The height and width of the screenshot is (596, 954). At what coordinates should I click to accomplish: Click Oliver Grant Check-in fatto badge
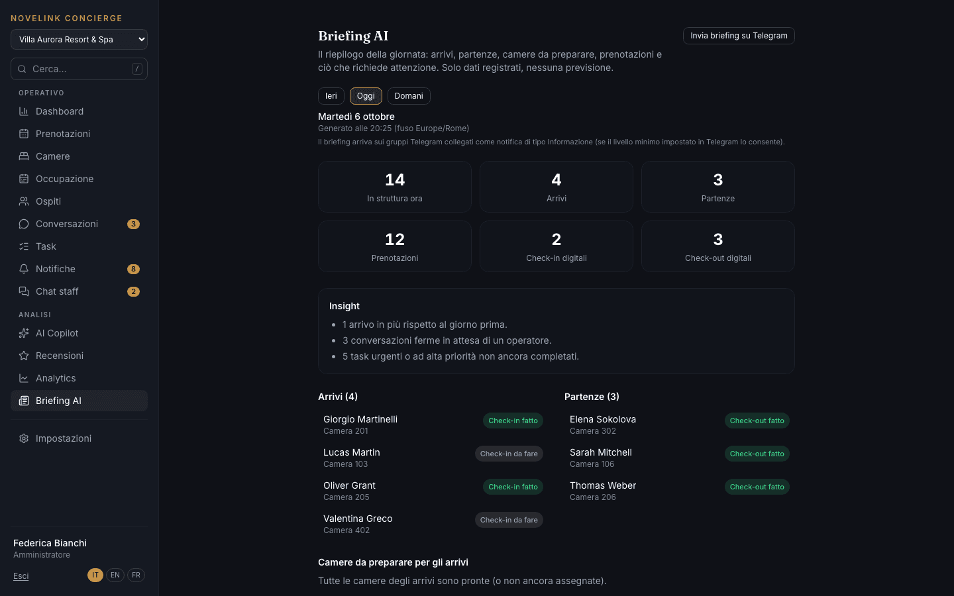click(513, 487)
